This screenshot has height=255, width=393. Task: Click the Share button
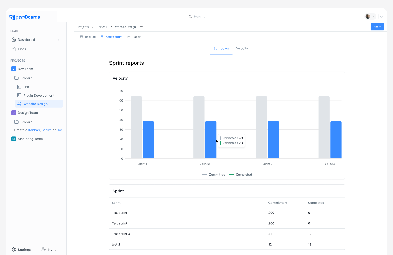click(377, 27)
